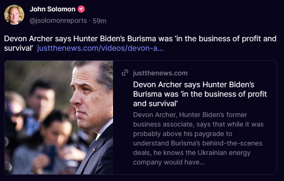
Task: Select the gray card description paragraph
Action: (x=198, y=138)
